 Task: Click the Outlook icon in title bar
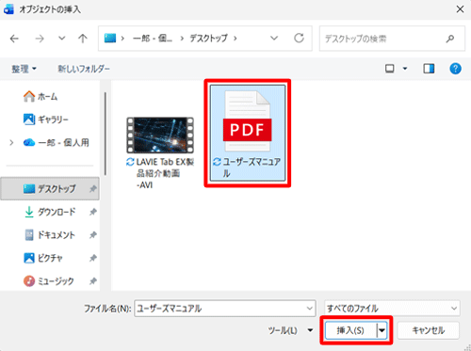[x=8, y=9]
